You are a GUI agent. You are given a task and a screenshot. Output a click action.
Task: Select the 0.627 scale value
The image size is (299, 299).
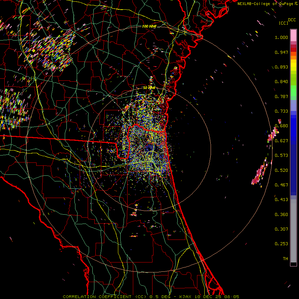tap(281, 141)
